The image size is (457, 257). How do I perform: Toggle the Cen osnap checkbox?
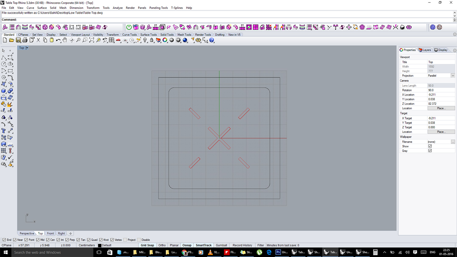point(48,240)
